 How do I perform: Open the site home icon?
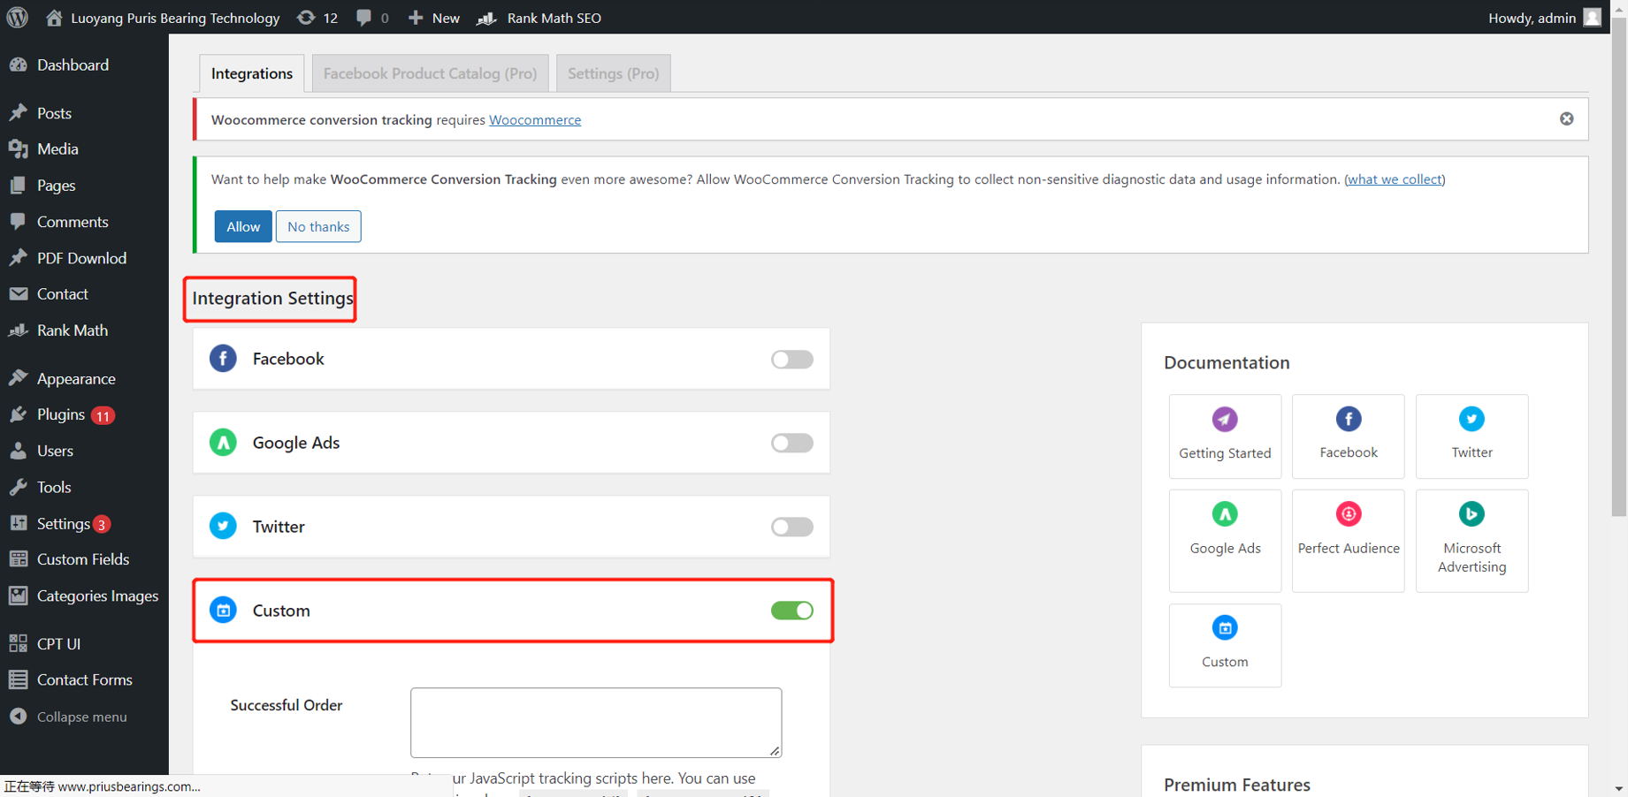tap(54, 18)
